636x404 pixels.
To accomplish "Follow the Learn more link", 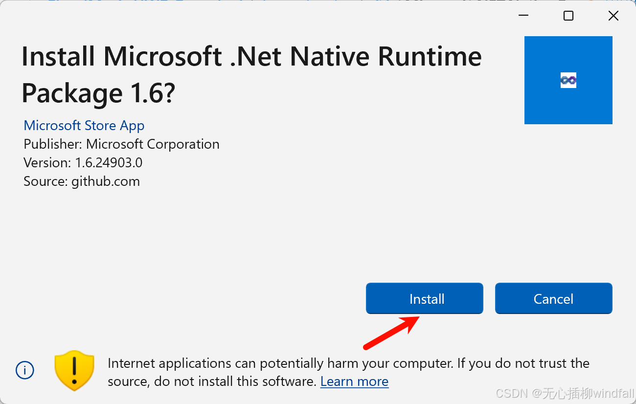I will point(354,382).
